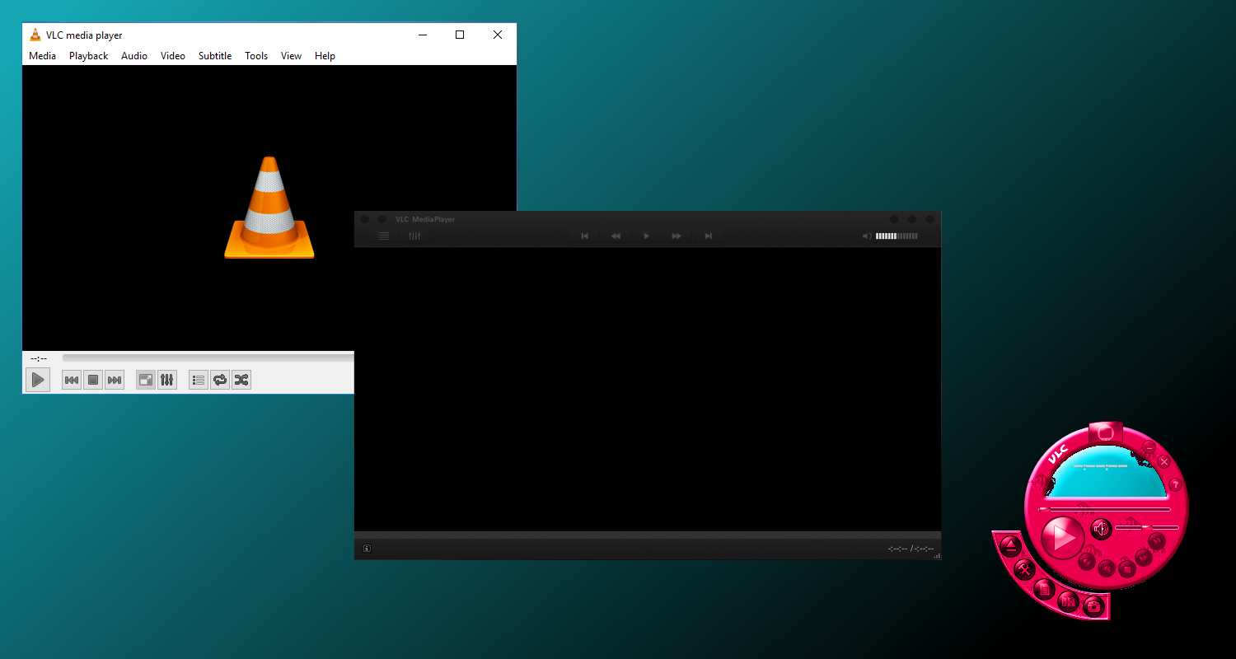The image size is (1236, 659).
Task: Open the Tools menu
Action: click(256, 56)
